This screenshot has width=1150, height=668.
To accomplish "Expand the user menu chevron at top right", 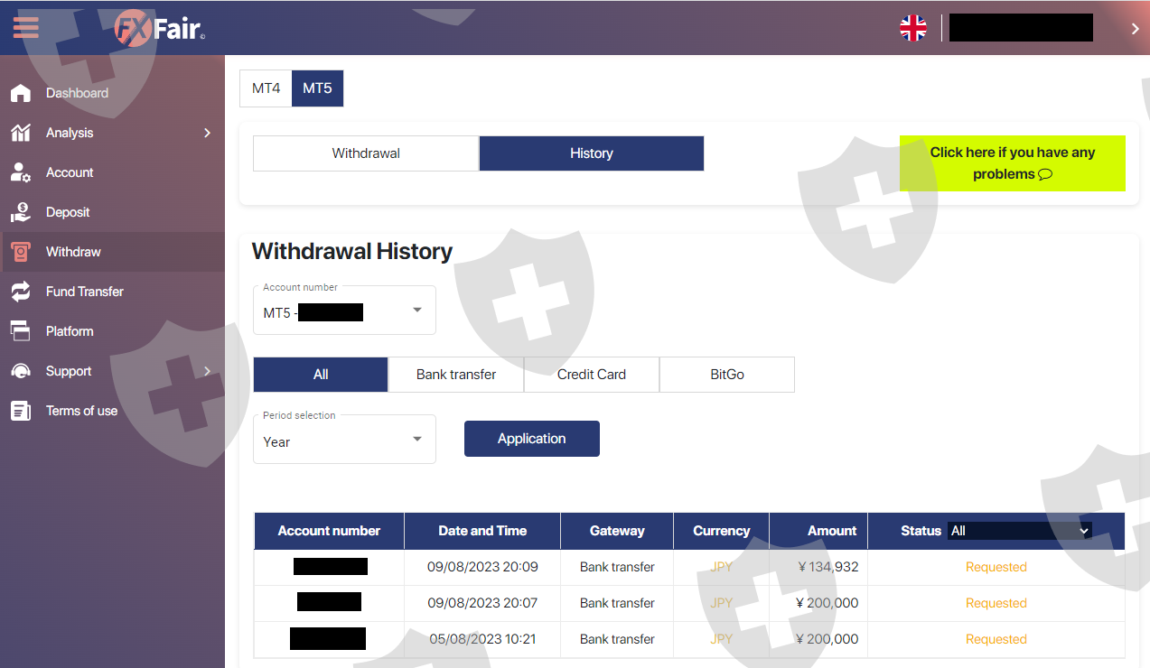I will point(1136,28).
